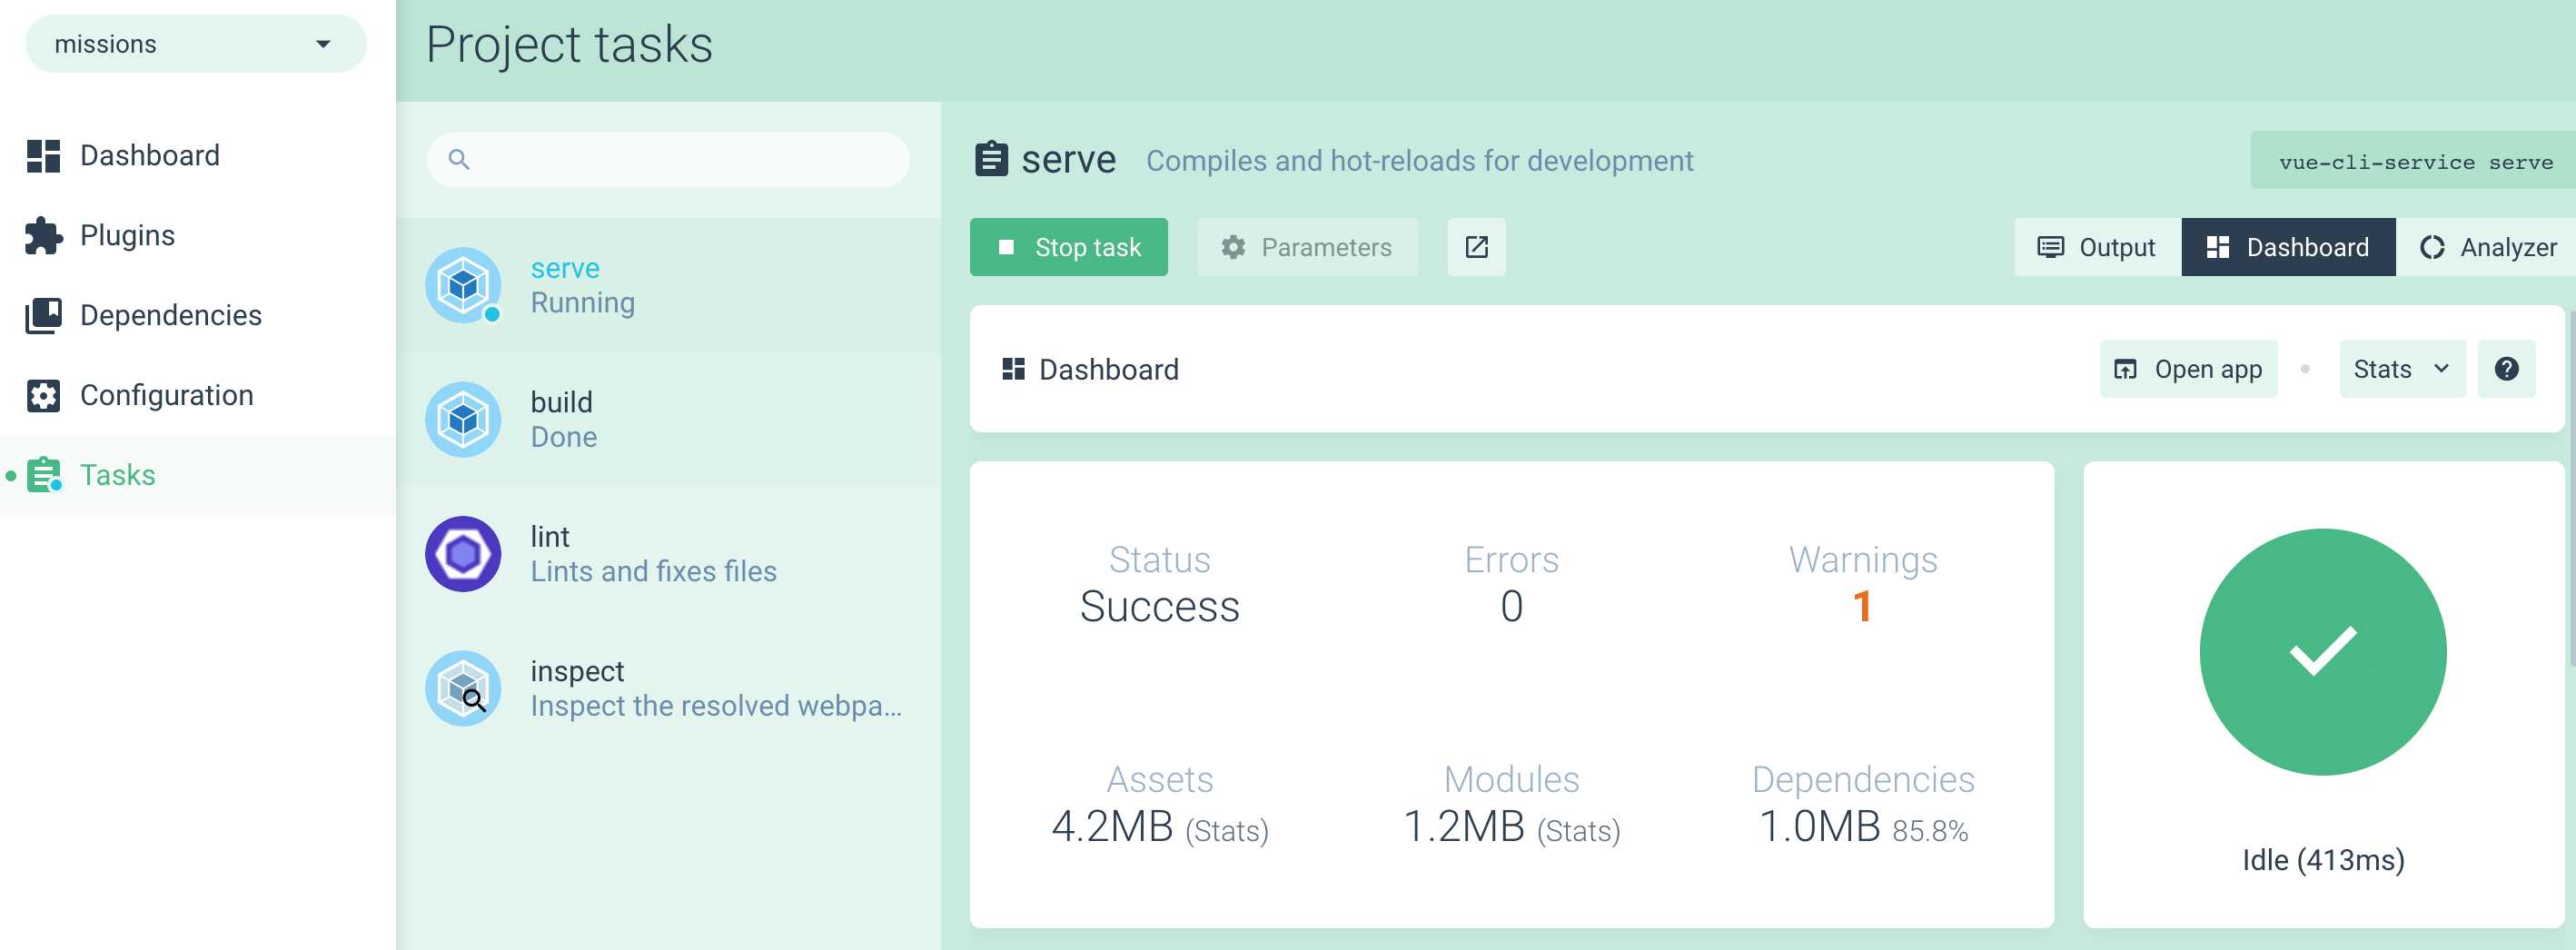
Task: Click the Idle (413ms) status text
Action: click(2322, 860)
